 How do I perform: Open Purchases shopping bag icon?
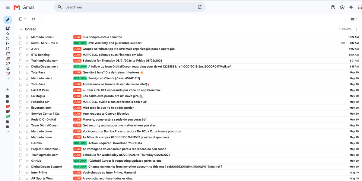[8, 54]
